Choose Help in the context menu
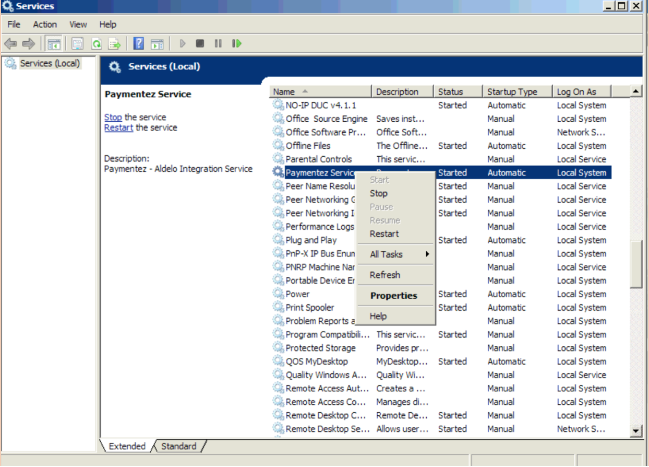Viewport: 649px width, 467px height. click(x=395, y=316)
